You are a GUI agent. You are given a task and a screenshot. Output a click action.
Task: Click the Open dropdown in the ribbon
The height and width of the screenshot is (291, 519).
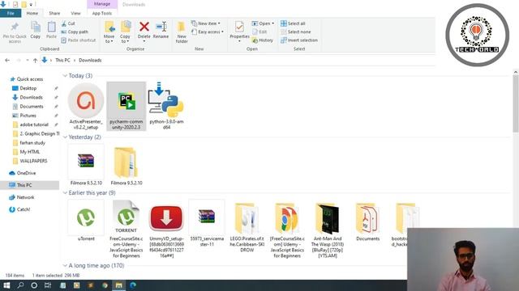tap(263, 23)
